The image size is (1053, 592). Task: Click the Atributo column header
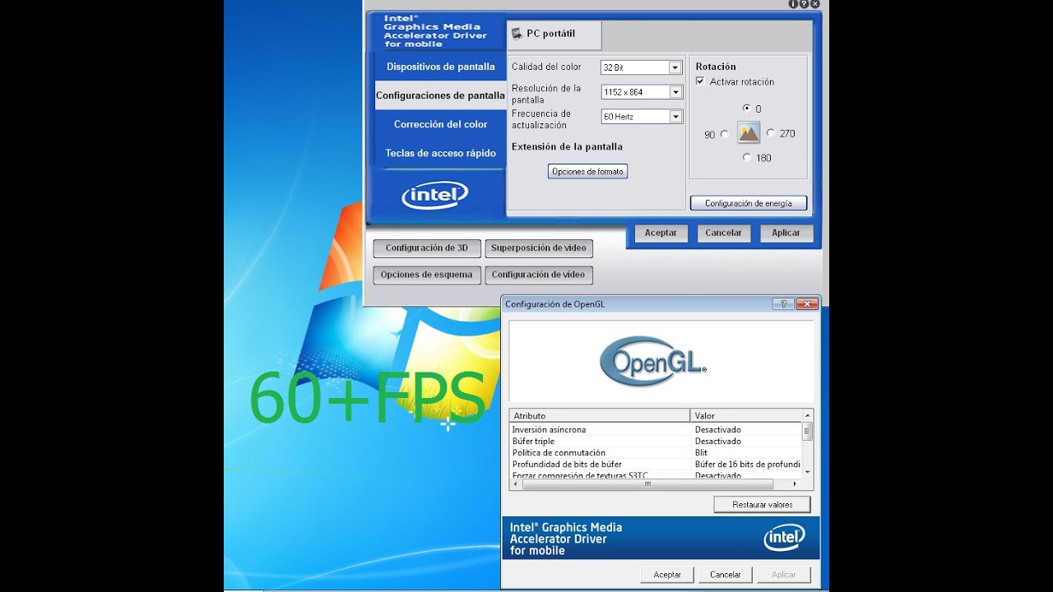pos(600,416)
